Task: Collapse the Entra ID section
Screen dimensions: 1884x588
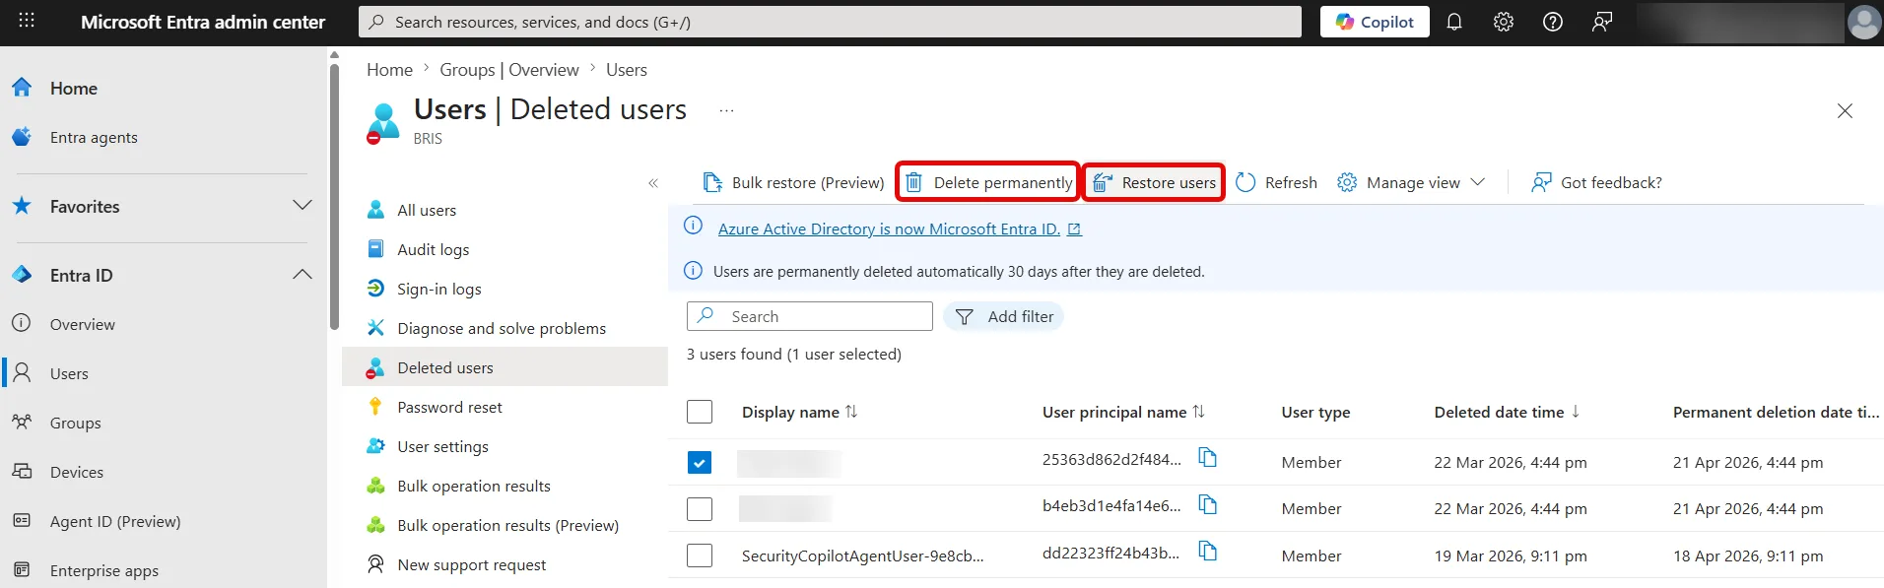Action: pos(303,275)
